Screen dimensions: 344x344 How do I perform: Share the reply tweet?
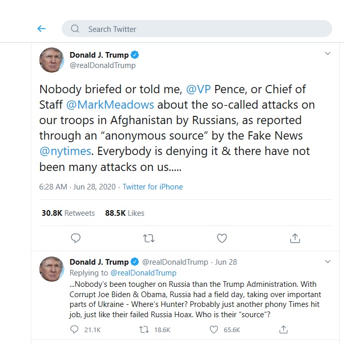(x=283, y=330)
